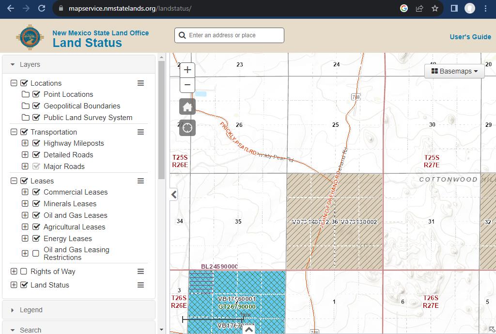Screen dimensions: 496x334
Task: Click the Land Status title
Action: pyautogui.click(x=87, y=43)
